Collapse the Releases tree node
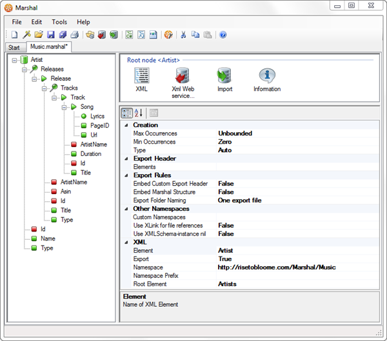The image size is (387, 341). (25, 70)
